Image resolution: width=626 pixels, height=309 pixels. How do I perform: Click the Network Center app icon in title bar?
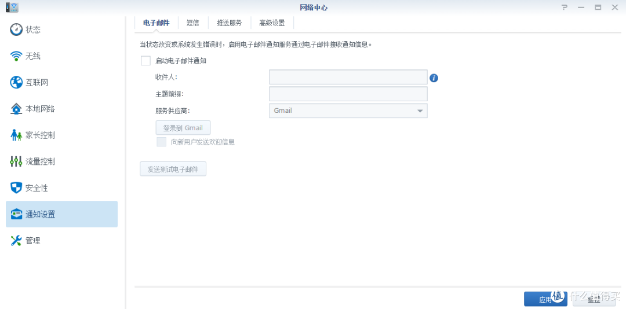tap(12, 7)
